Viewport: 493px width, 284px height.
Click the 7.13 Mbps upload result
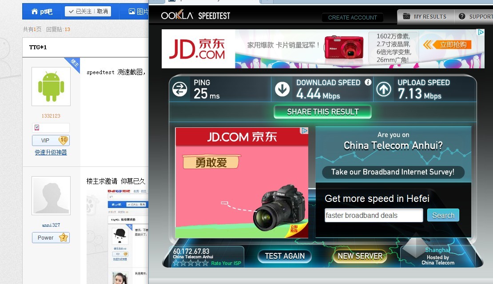[419, 94]
